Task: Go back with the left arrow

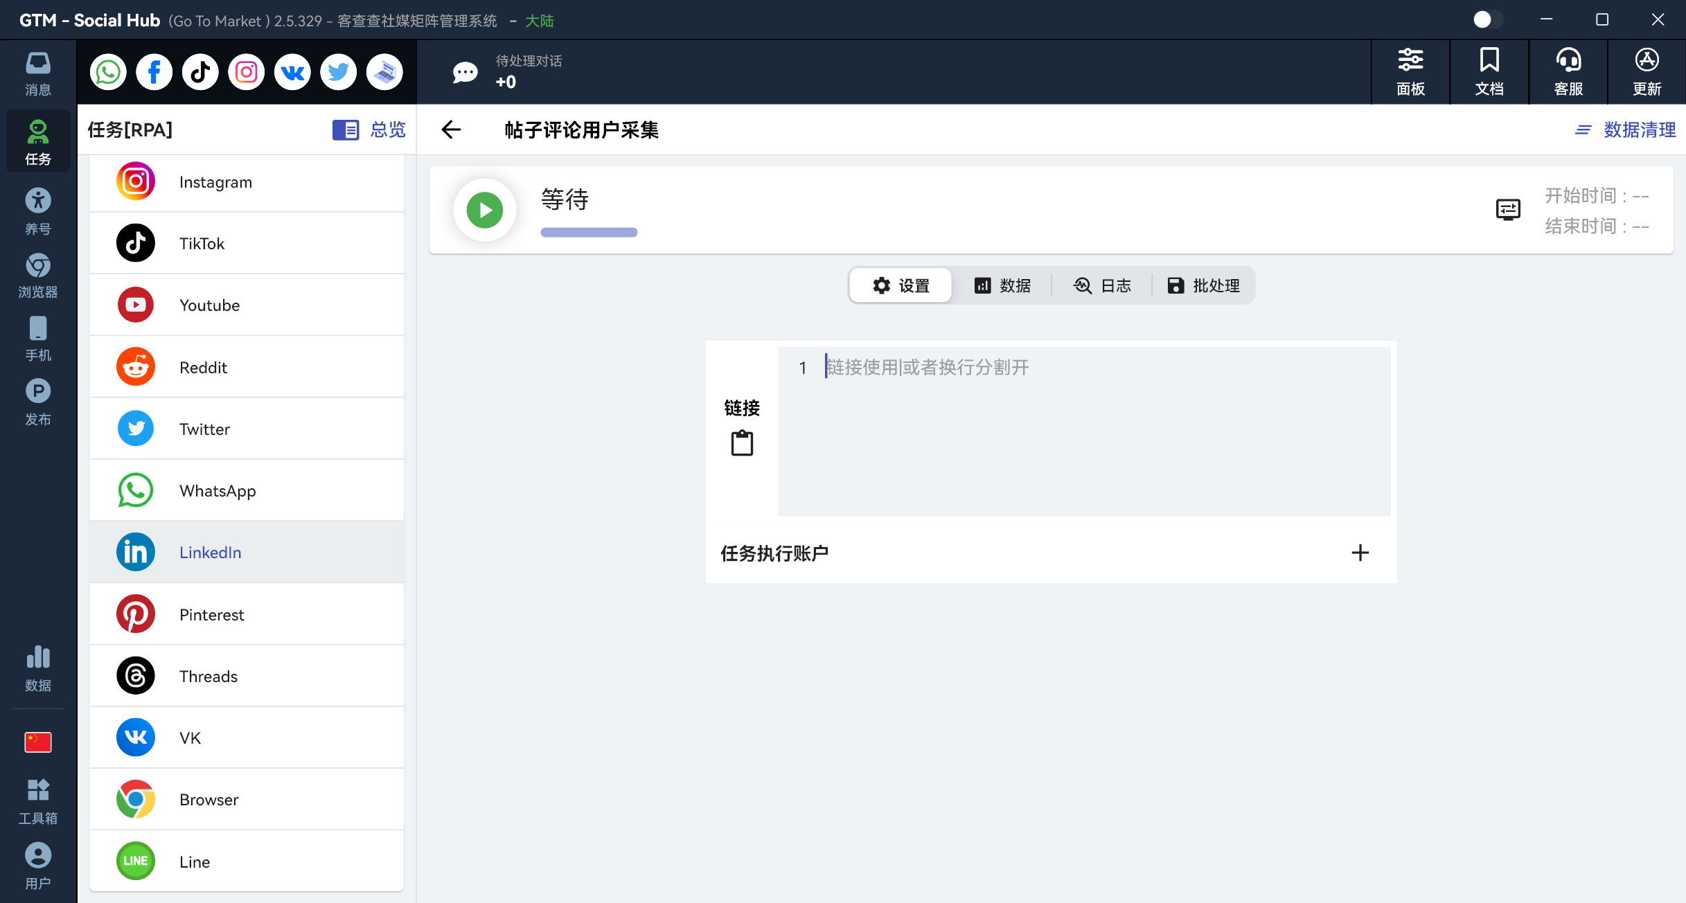Action: click(451, 129)
